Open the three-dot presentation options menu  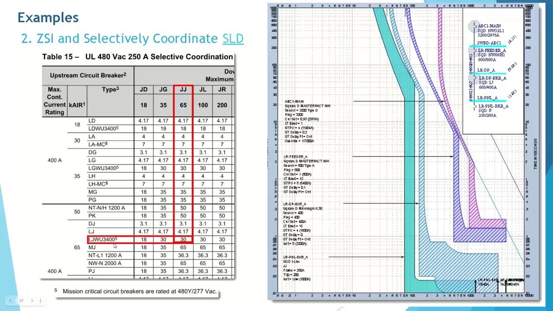coord(40,301)
